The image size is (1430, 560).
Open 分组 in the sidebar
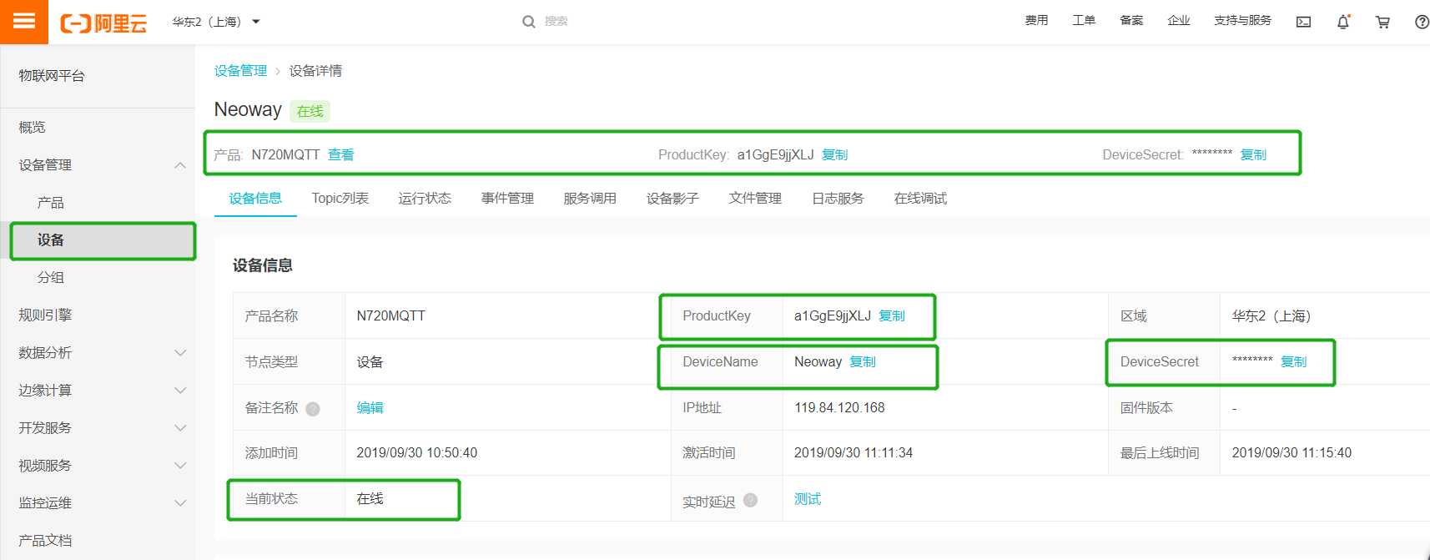tap(50, 277)
